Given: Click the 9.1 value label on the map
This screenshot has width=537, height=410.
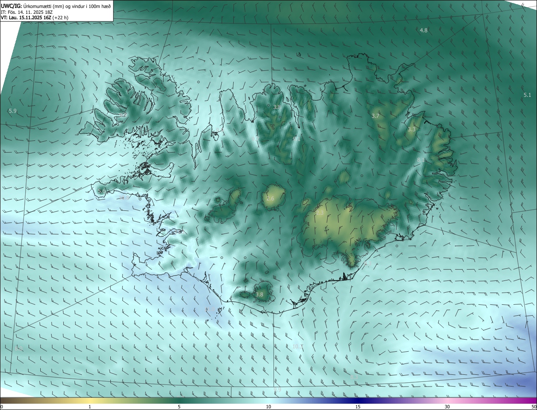Looking at the screenshot, I should tap(296, 138).
